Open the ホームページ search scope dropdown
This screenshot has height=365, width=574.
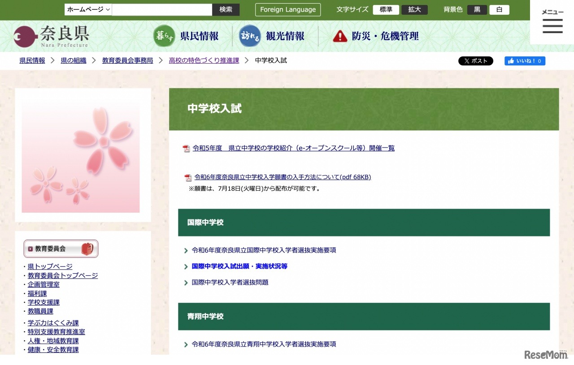pos(88,9)
